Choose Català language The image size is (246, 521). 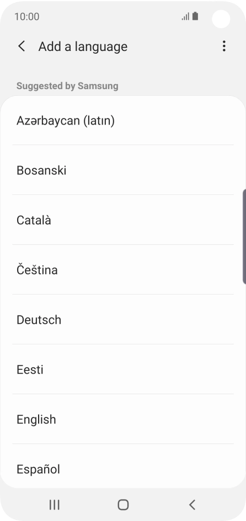pyautogui.click(x=123, y=220)
